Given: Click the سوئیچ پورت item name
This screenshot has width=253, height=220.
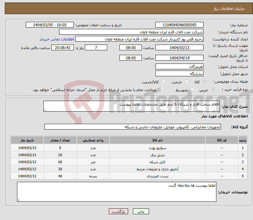Looking at the screenshot, I should (x=157, y=148).
